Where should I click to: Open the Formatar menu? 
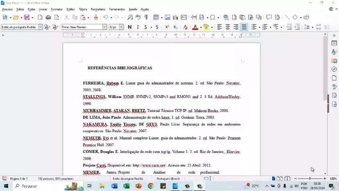coord(57,9)
